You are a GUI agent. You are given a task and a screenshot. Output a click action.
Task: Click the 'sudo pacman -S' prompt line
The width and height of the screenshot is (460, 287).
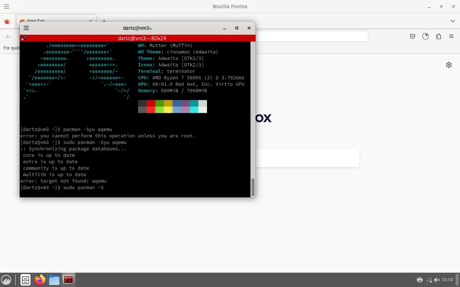(x=62, y=188)
